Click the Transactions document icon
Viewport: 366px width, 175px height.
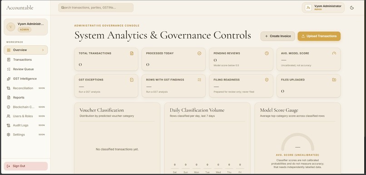pos(9,60)
